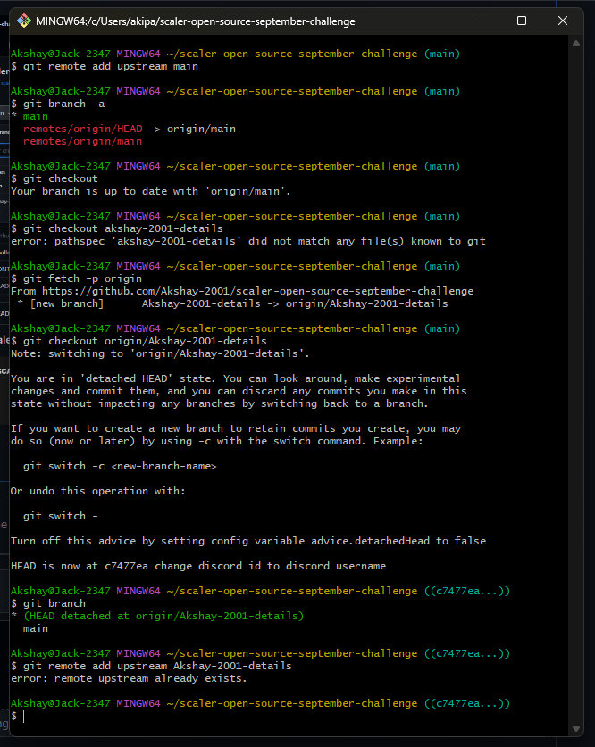
Task: Click the '[new branch]' fetch result line
Action: coord(233,303)
